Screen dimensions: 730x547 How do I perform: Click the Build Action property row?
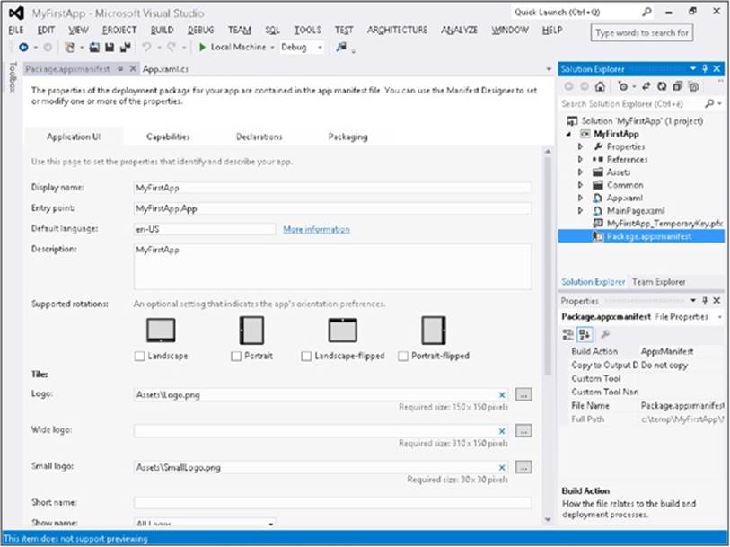643,351
